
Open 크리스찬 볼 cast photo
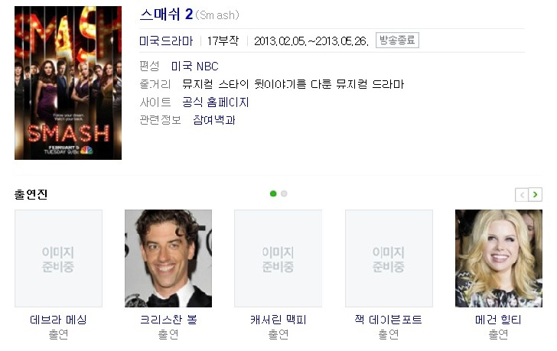[168, 258]
